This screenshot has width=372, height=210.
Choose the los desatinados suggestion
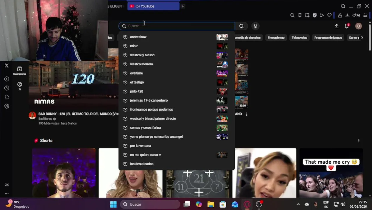pyautogui.click(x=176, y=164)
